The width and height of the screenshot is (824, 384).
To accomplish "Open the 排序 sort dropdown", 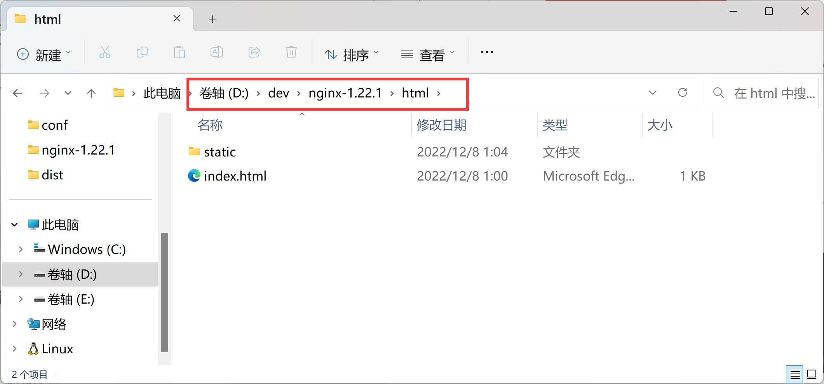I will [x=351, y=54].
